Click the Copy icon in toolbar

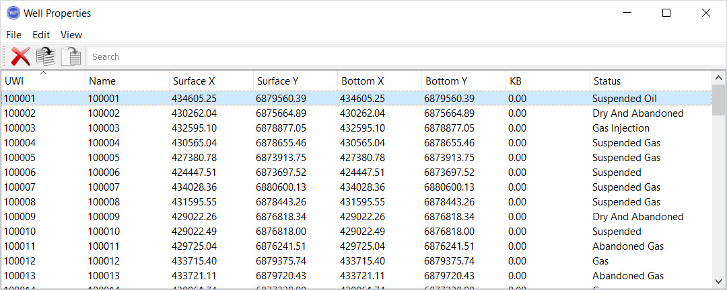point(46,56)
